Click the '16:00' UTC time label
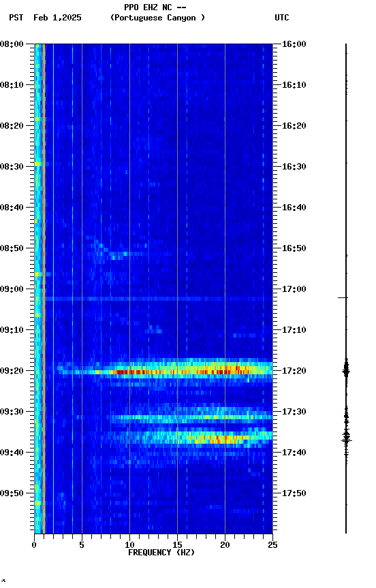 [294, 44]
